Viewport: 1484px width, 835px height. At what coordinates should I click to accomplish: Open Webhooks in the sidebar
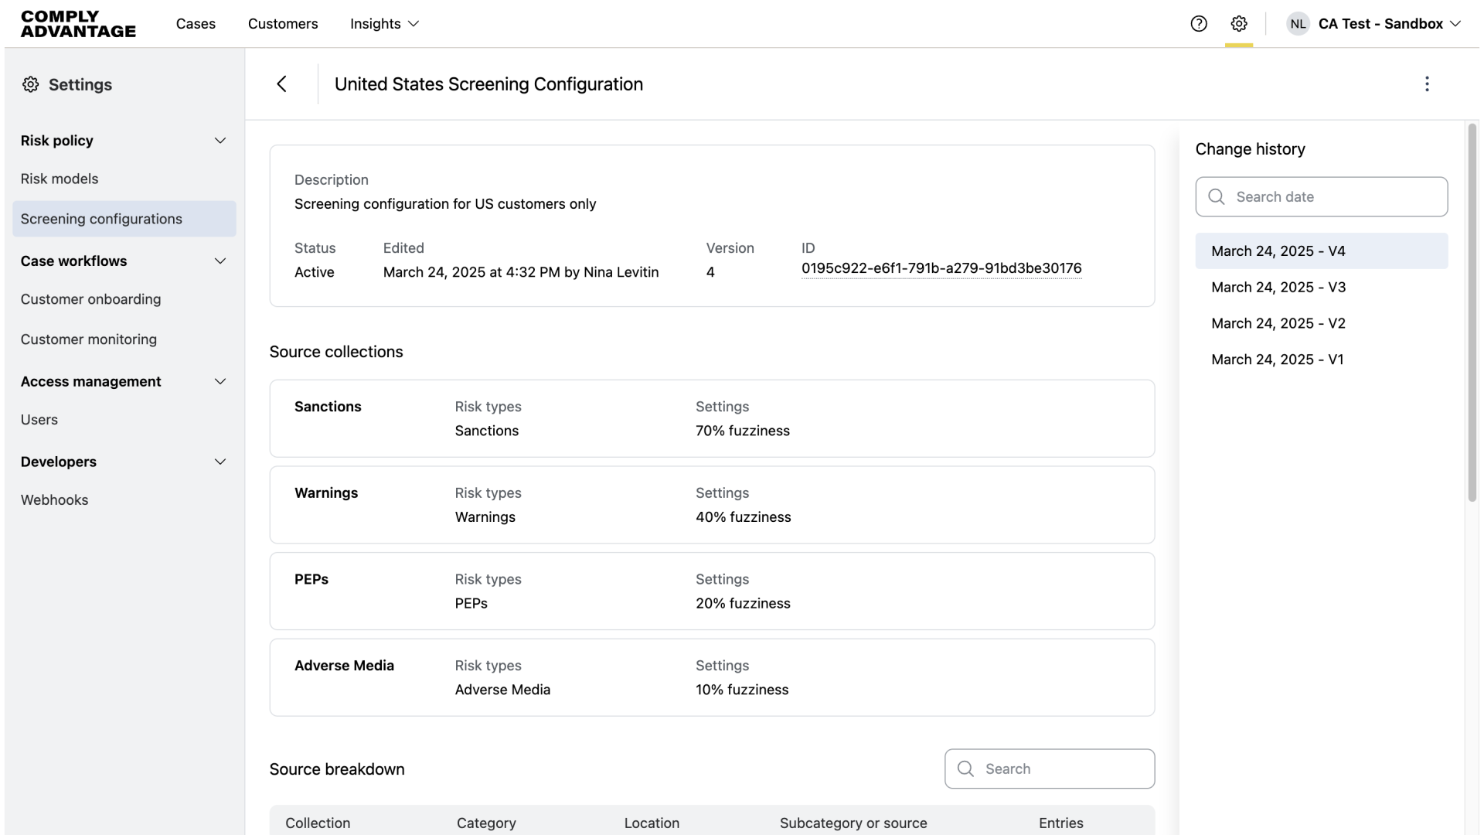click(x=54, y=499)
